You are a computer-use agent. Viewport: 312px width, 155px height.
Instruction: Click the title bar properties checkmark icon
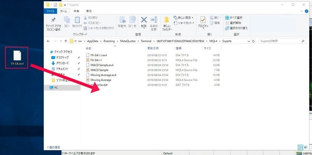pyautogui.click(x=55, y=5)
